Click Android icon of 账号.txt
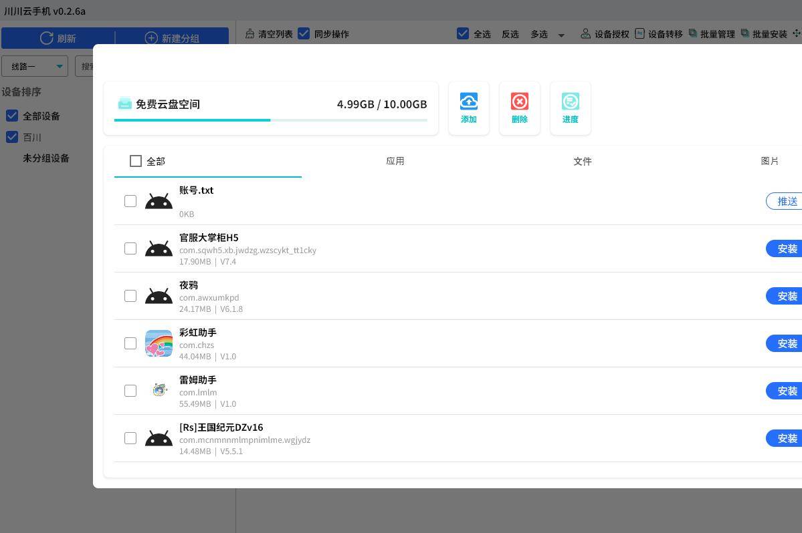The height and width of the screenshot is (533, 802). coord(159,201)
